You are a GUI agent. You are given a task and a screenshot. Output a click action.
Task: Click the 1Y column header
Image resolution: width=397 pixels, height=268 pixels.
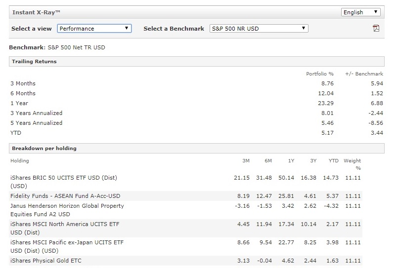pos(291,161)
